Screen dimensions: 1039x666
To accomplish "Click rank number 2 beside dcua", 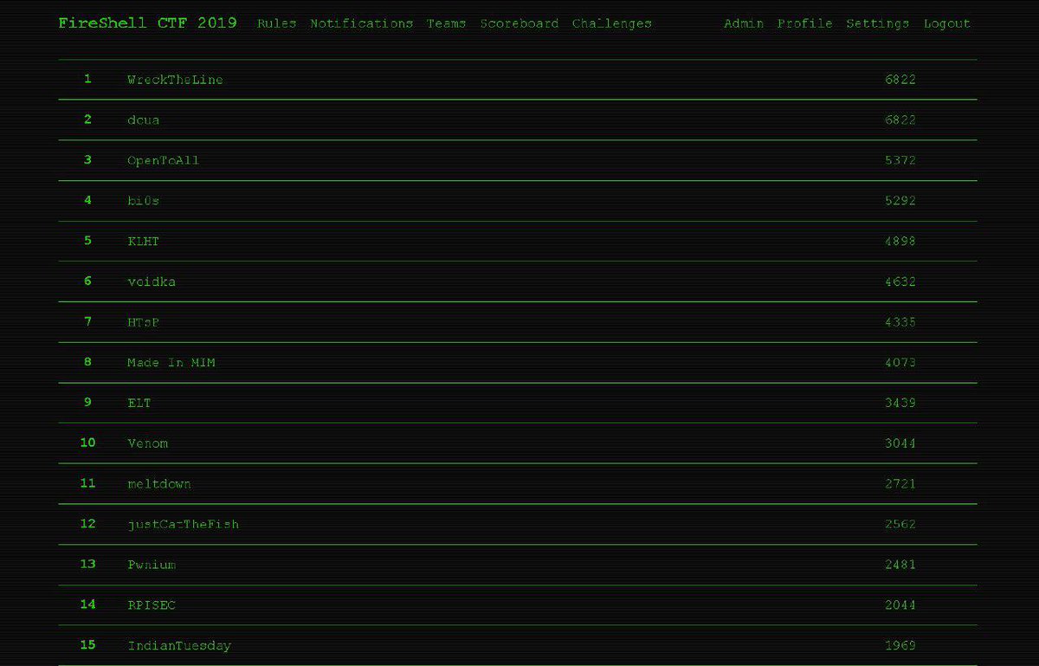I will pos(87,120).
